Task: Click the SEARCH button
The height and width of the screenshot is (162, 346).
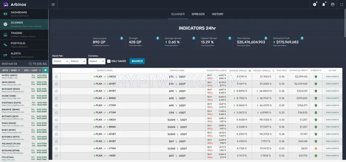Action: pos(137,61)
